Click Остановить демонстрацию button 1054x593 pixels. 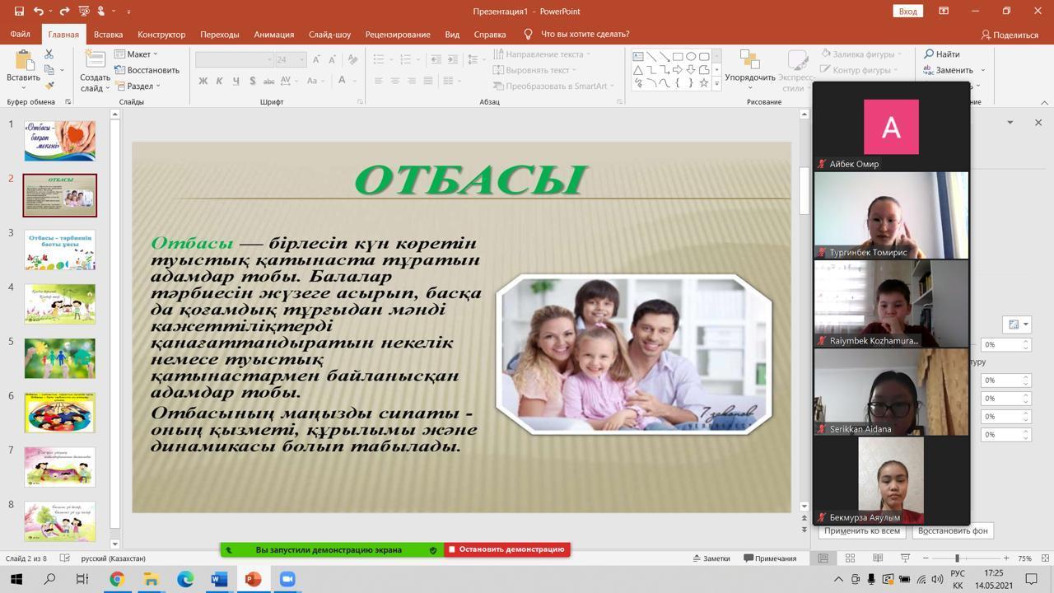coord(506,549)
